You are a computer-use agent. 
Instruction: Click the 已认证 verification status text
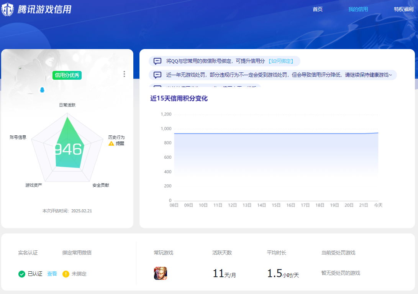pyautogui.click(x=35, y=274)
